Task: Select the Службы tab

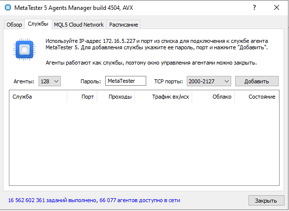Action: tap(38, 24)
